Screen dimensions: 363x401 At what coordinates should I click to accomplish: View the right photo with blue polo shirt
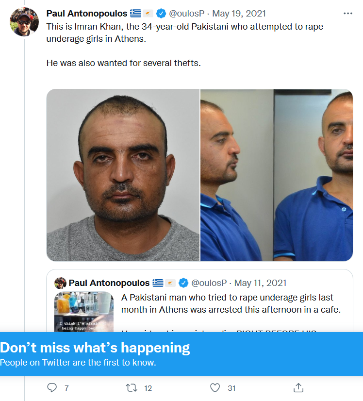point(277,175)
